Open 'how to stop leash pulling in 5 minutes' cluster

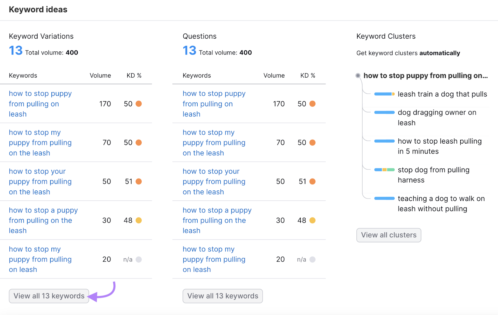tap(439, 146)
